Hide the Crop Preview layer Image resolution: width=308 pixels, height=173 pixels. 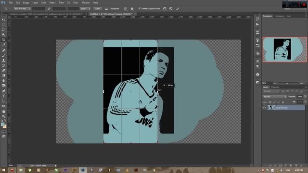[264, 108]
